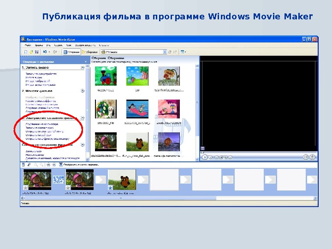Click the preview monitor seek bar
Viewport: 332px width, 249px height.
[258, 153]
